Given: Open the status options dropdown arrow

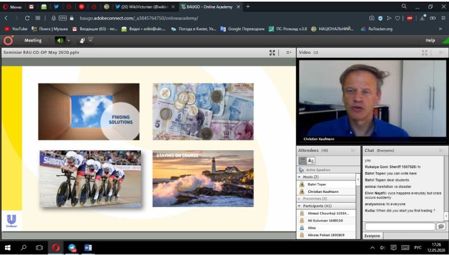Looking at the screenshot, I should (x=90, y=40).
